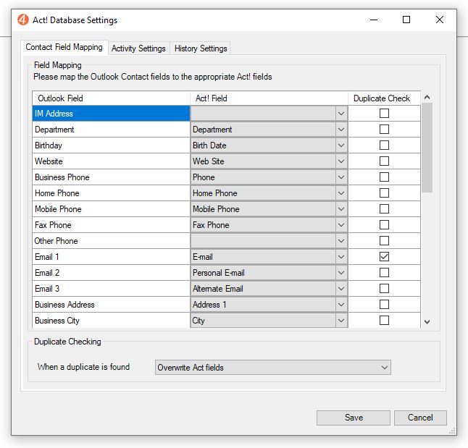Select the Department Outlook field cell
Image resolution: width=468 pixels, height=448 pixels.
pyautogui.click(x=111, y=130)
